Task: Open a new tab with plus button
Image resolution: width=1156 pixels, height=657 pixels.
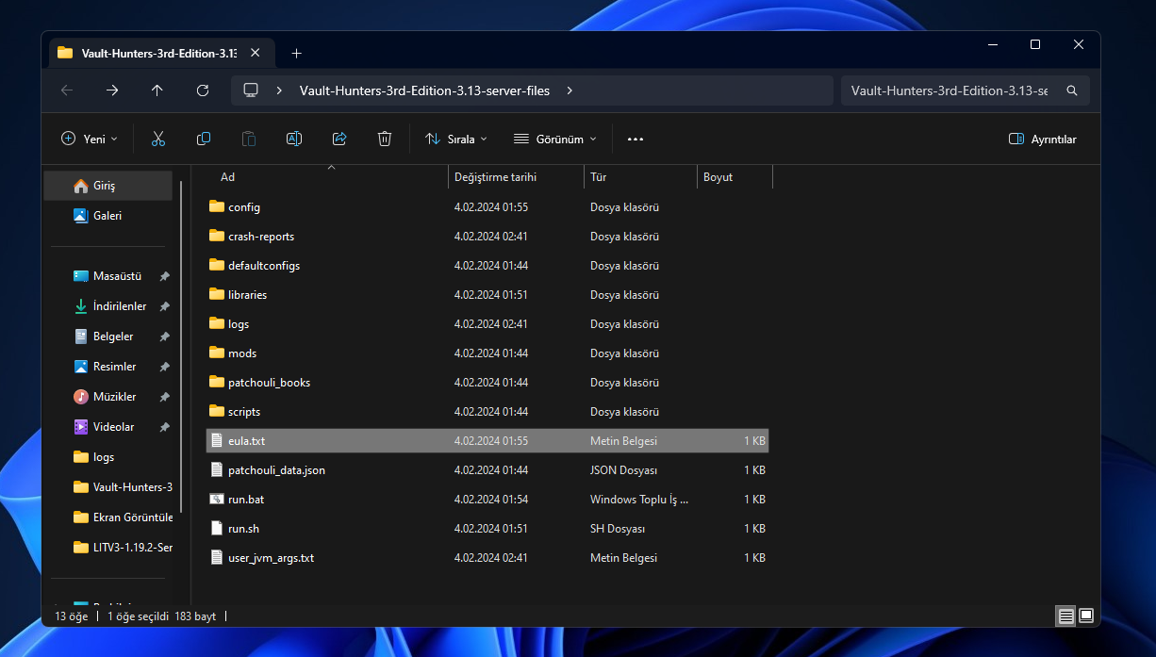Action: (296, 53)
